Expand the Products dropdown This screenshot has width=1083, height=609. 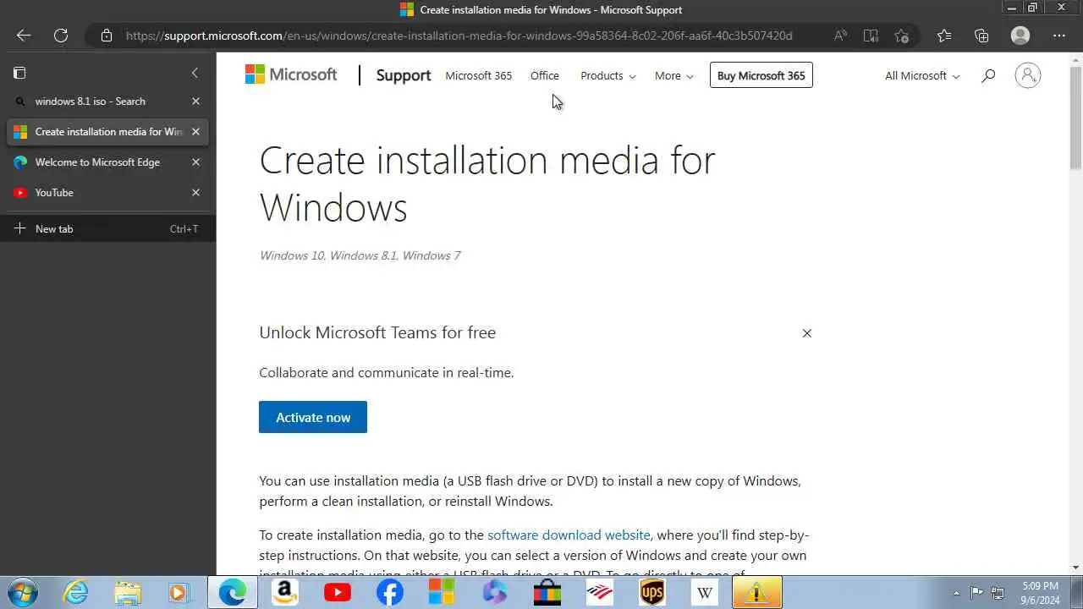(607, 75)
